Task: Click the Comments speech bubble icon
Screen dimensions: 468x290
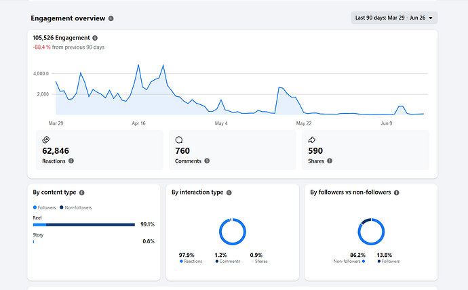Action: tap(179, 140)
